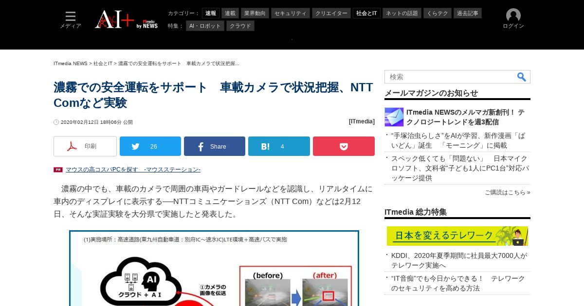
Task: Select the ネットの話題 category tab
Action: click(402, 13)
